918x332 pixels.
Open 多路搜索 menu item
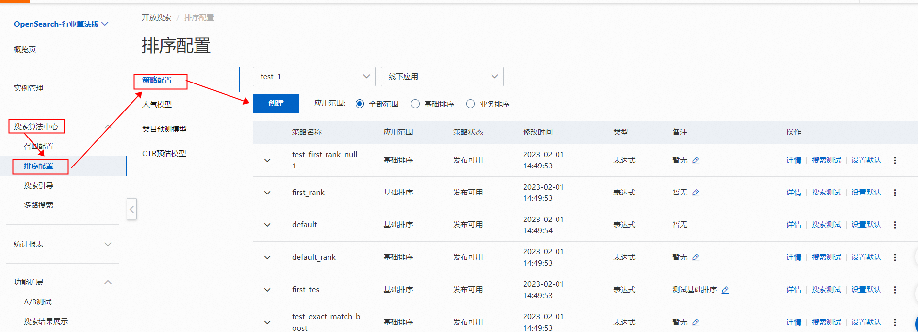pos(38,205)
